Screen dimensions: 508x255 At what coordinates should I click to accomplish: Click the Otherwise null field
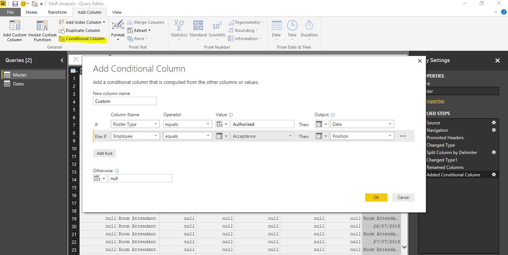click(140, 178)
